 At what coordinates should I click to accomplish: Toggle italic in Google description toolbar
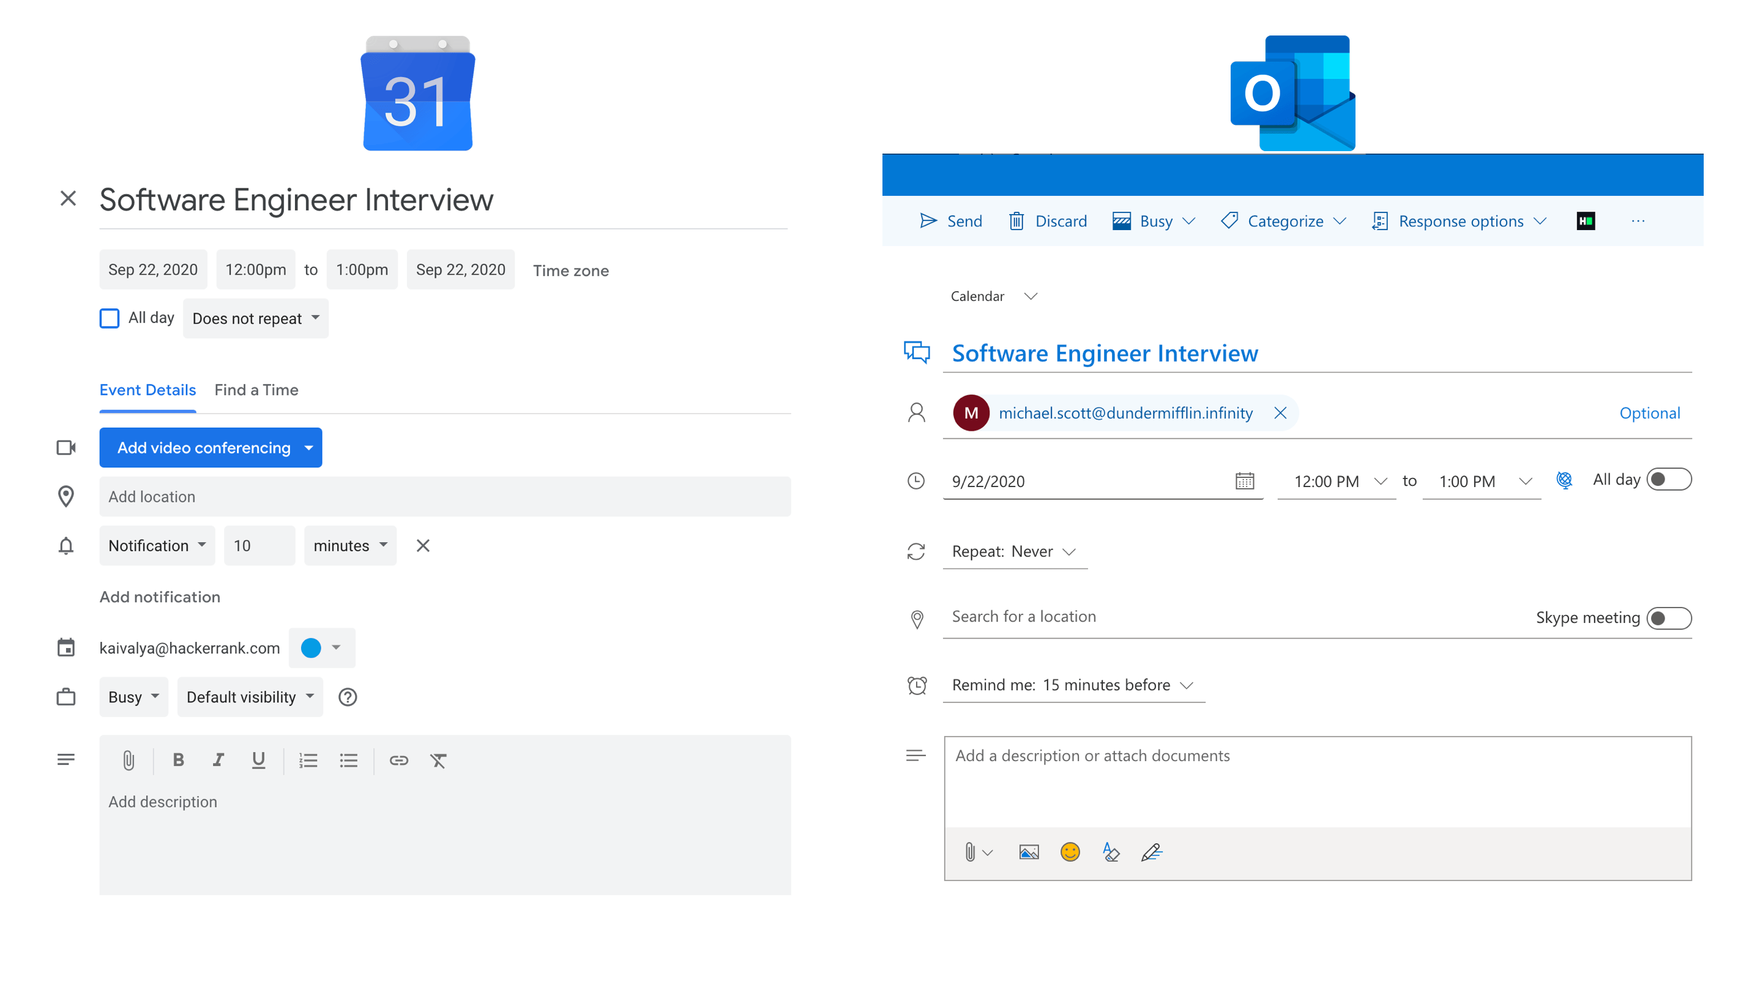(x=218, y=760)
